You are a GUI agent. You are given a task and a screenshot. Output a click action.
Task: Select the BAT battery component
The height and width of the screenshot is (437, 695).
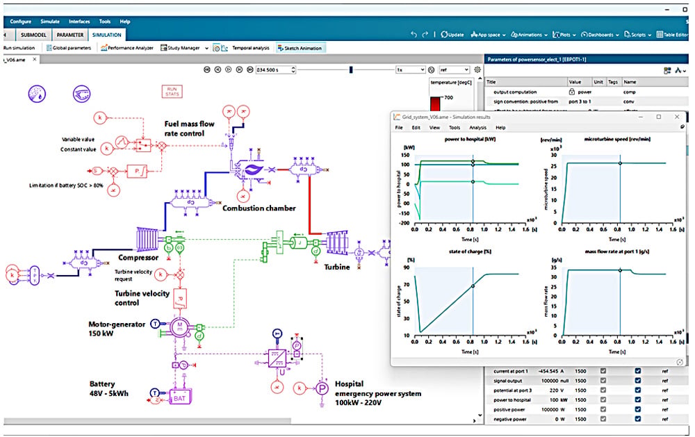[180, 397]
